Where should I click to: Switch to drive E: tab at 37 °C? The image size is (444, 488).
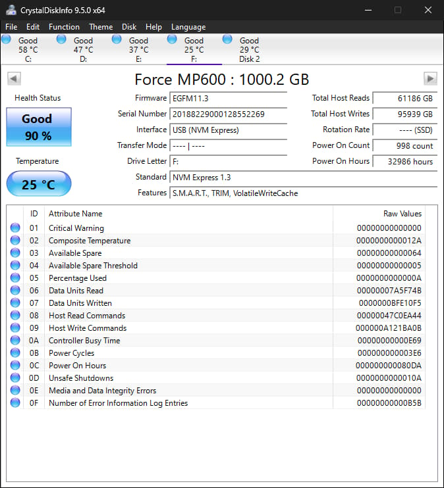click(x=138, y=49)
